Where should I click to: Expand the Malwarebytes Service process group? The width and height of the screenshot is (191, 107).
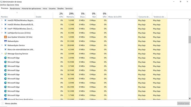(x=2, y=45)
